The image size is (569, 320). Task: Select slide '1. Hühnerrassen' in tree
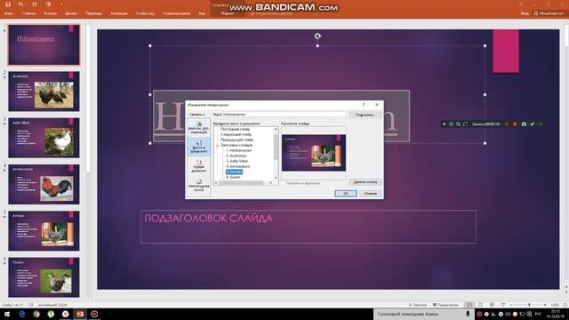(239, 150)
